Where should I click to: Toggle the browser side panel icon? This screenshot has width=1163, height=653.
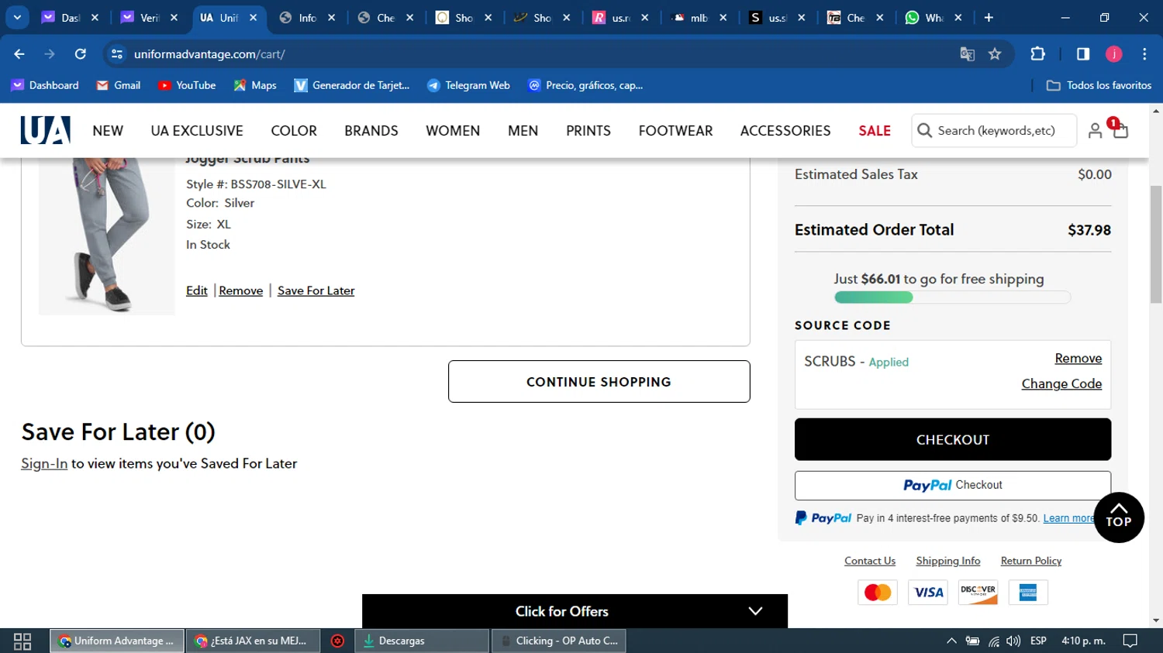[x=1083, y=53]
